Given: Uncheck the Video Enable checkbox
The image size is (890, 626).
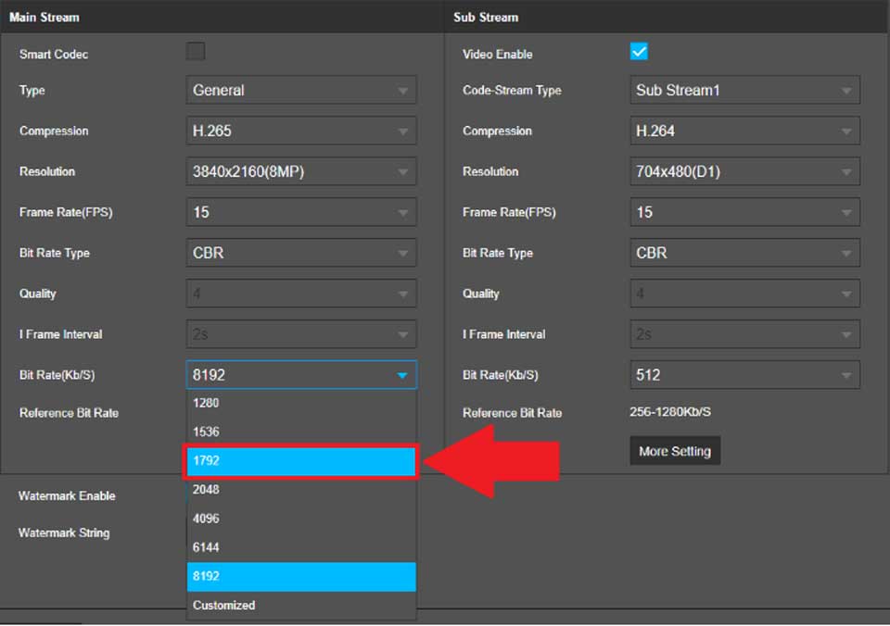Looking at the screenshot, I should click(x=639, y=52).
